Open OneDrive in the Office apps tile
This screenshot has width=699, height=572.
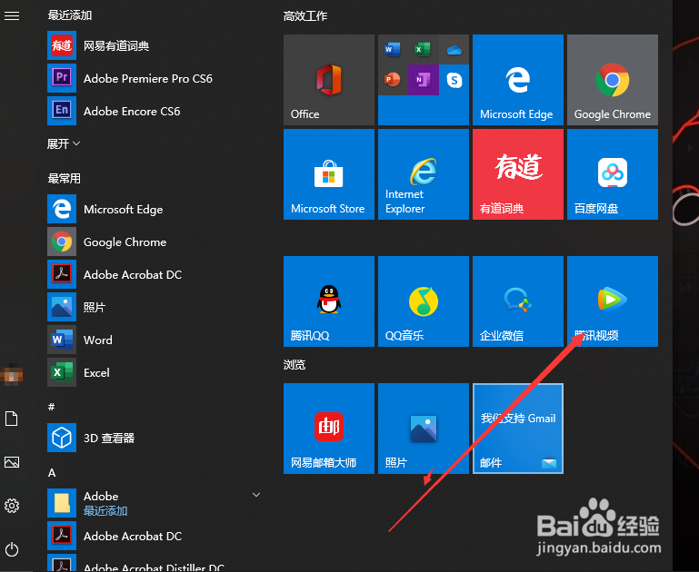[x=454, y=49]
